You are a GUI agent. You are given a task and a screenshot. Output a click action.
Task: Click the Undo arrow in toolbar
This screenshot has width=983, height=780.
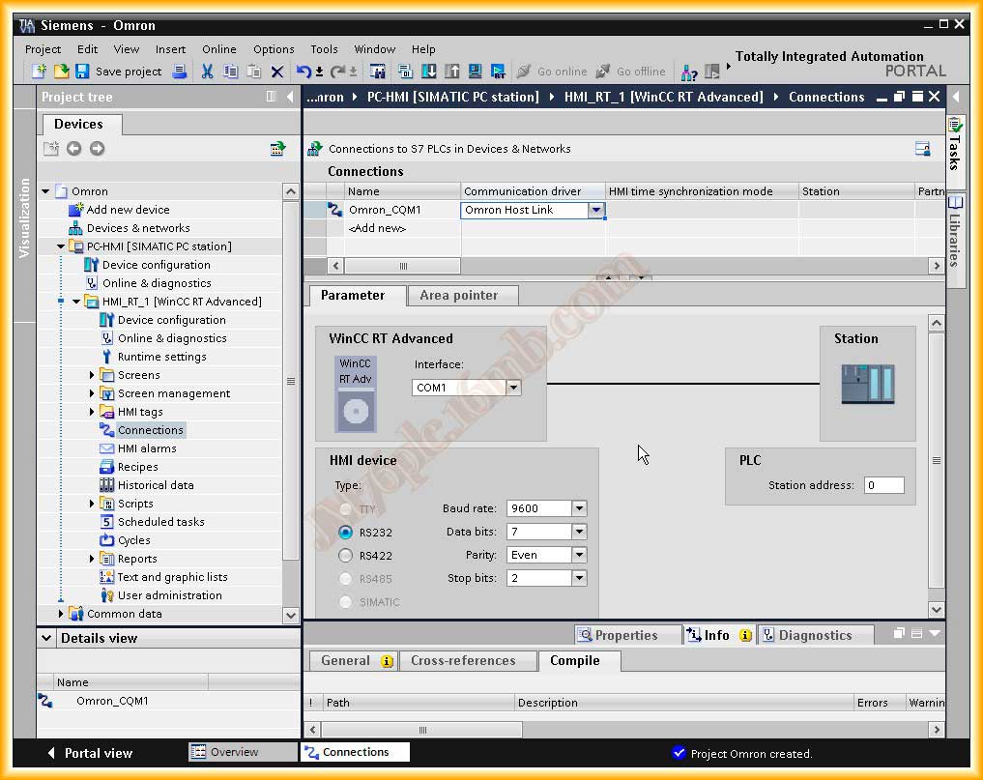[304, 72]
